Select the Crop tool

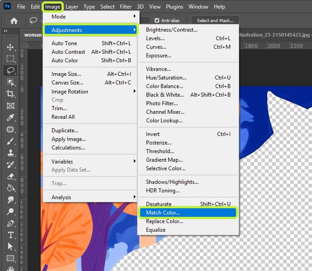10,93
